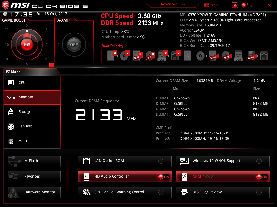Select UEFI USB hard disk boot icon

(137, 56)
